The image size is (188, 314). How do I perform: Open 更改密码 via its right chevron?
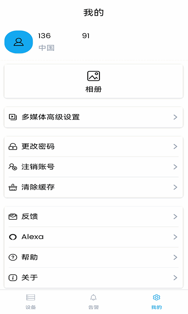click(x=175, y=146)
